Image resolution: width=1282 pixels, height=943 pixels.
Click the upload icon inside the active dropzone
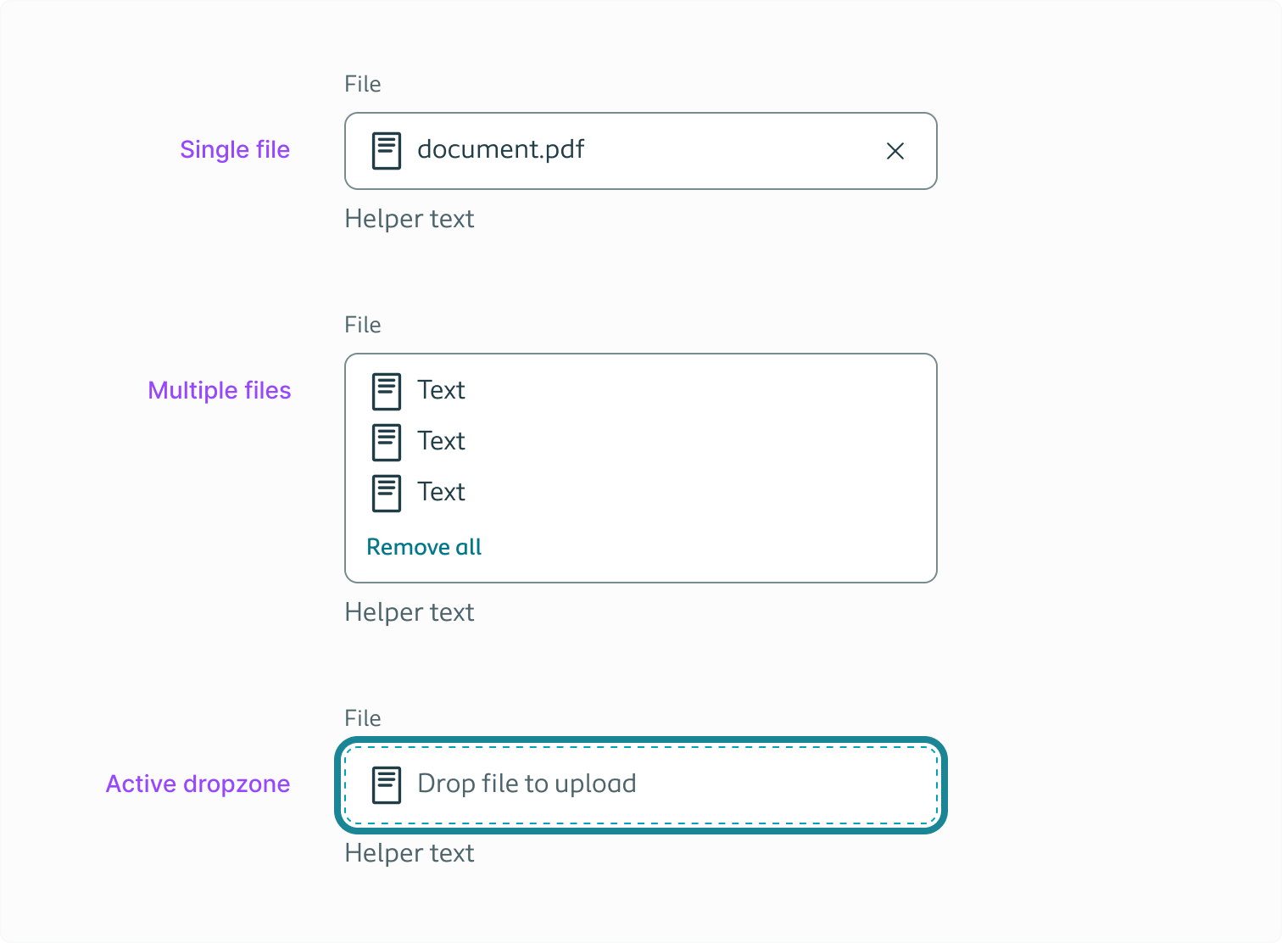(x=388, y=784)
